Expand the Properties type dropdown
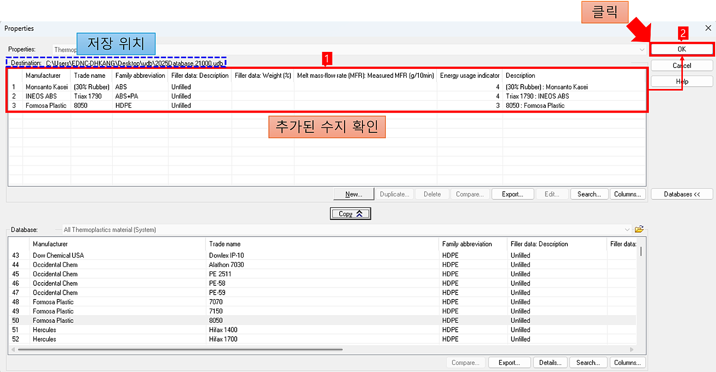The height and width of the screenshot is (372, 716). point(642,50)
